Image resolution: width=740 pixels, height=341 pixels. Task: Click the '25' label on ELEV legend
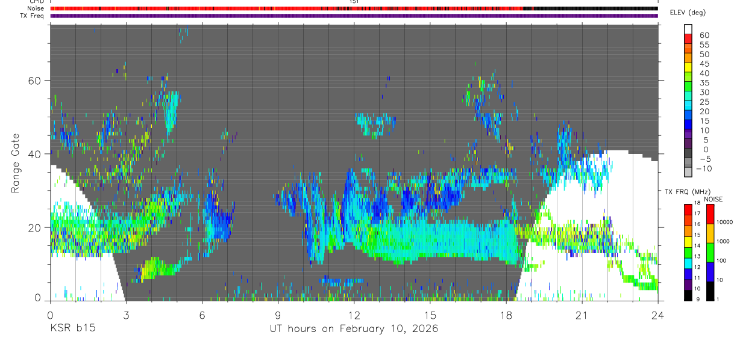pyautogui.click(x=703, y=102)
